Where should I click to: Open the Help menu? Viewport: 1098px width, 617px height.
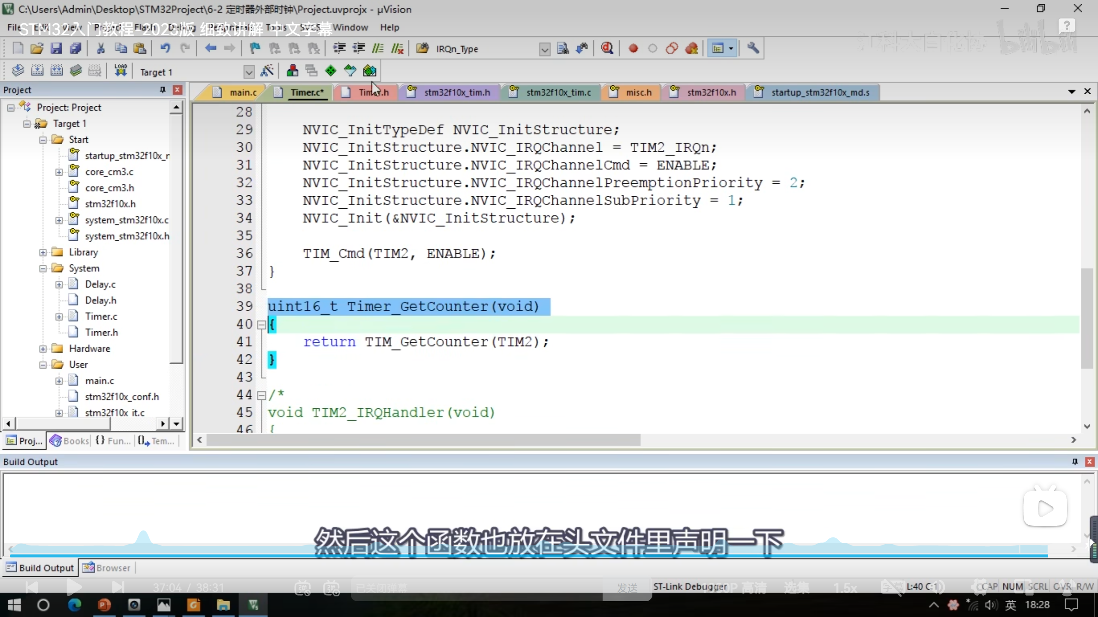pos(389,27)
